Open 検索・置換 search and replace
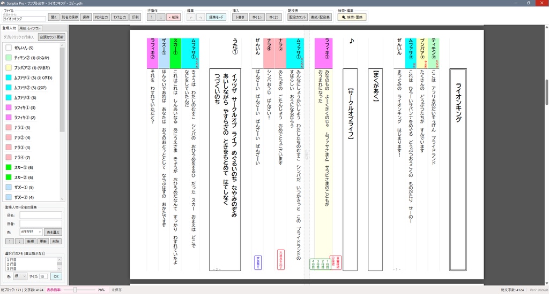This screenshot has width=549, height=294. tap(352, 17)
